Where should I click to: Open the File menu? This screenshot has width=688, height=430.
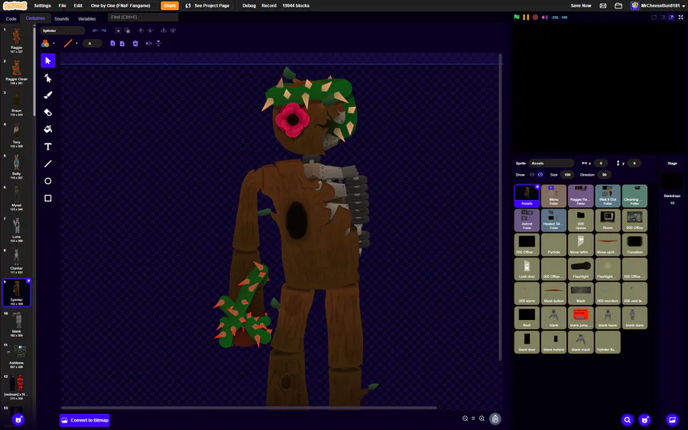coord(63,5)
